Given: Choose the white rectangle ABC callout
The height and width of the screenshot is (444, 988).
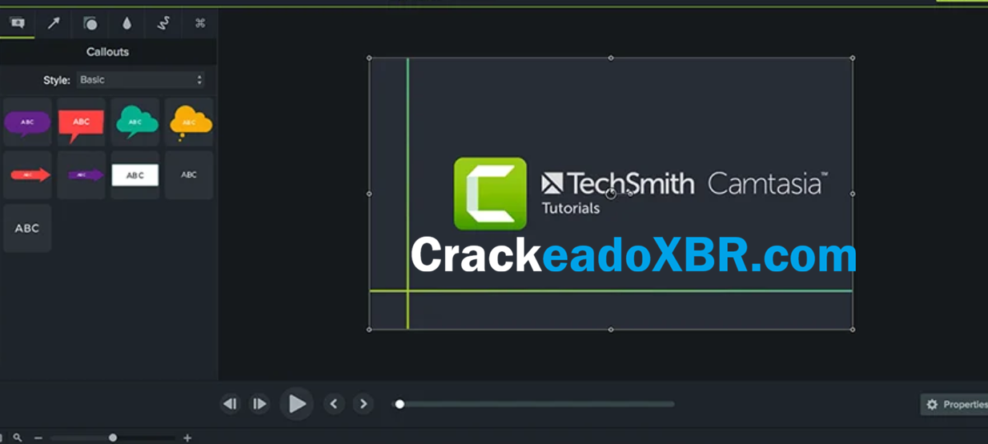Looking at the screenshot, I should [x=135, y=175].
